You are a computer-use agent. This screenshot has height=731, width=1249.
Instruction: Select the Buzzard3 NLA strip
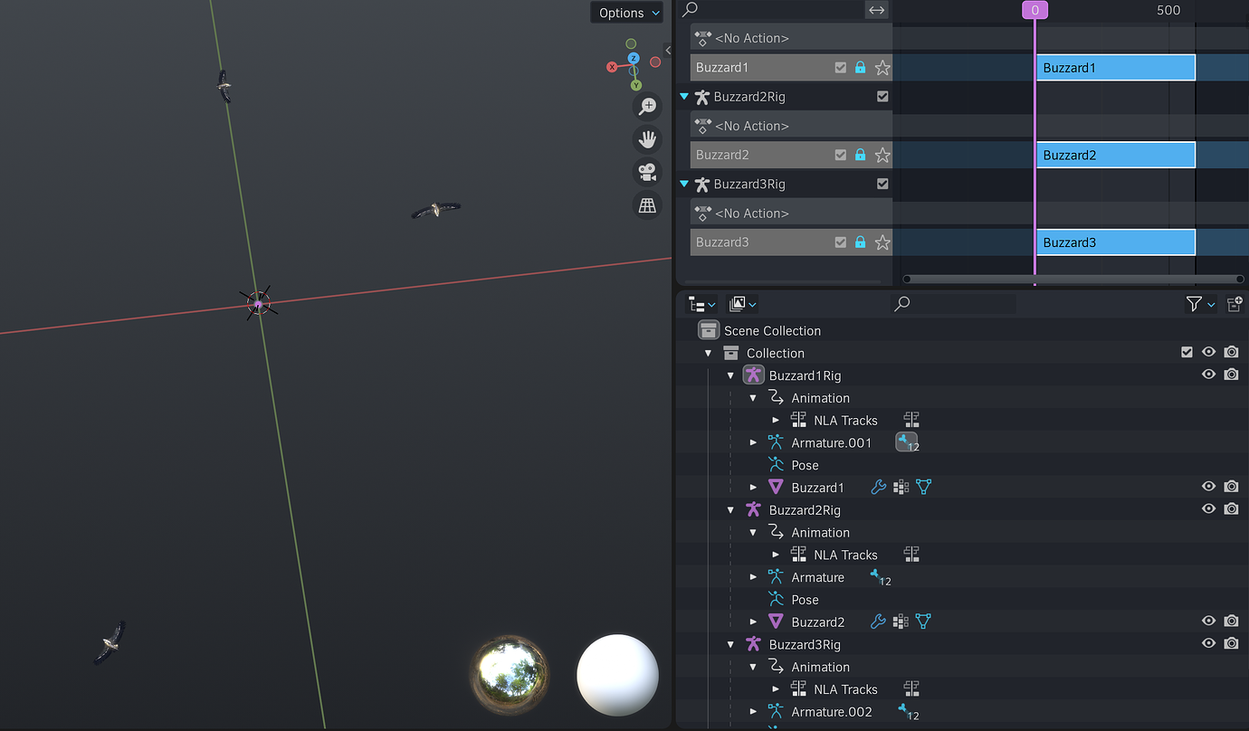pos(1115,242)
